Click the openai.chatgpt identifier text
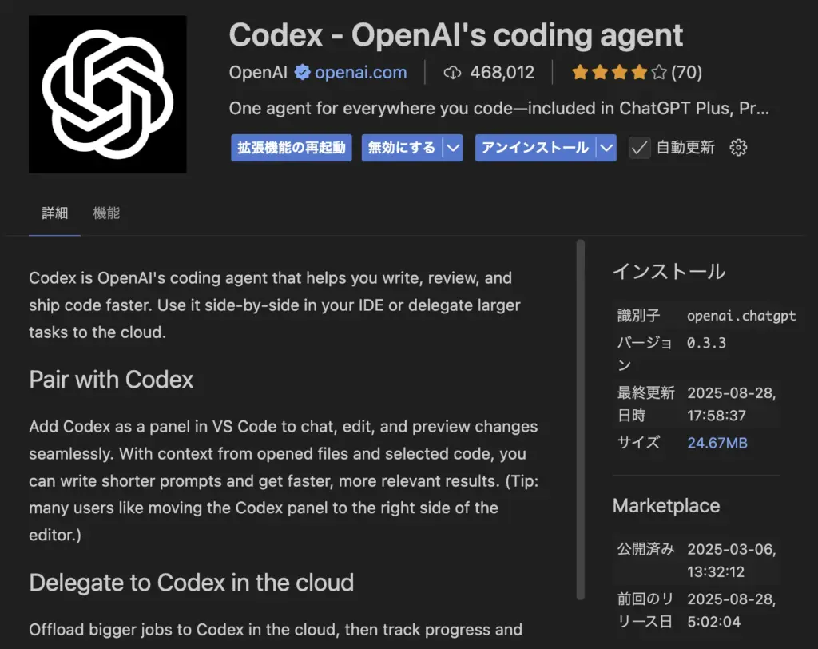This screenshot has width=818, height=649. tap(741, 316)
